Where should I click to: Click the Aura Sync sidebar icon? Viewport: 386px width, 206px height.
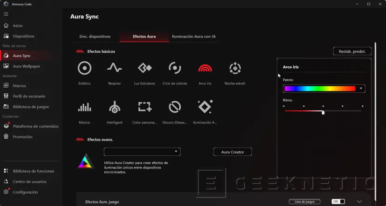point(6,56)
